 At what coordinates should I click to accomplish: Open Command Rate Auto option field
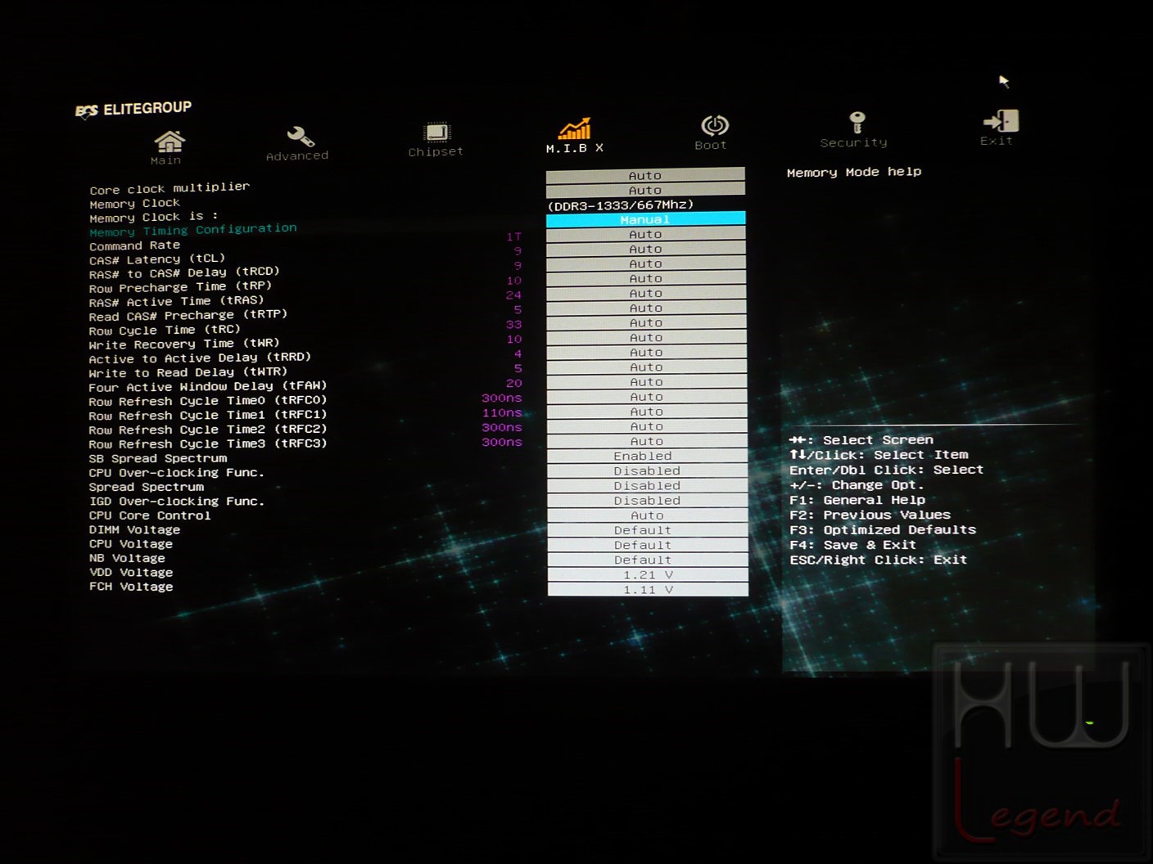(x=646, y=234)
